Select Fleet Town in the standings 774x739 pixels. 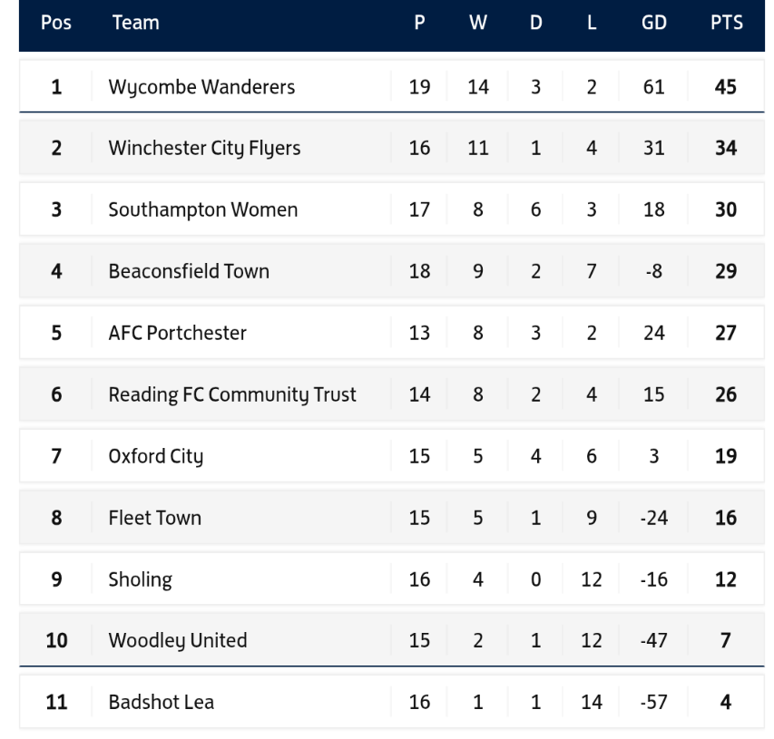(154, 518)
